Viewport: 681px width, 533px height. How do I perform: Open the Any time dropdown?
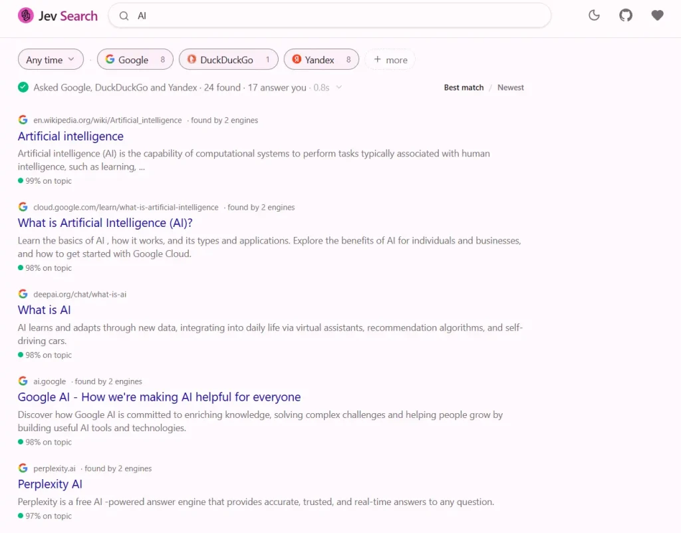pyautogui.click(x=51, y=59)
